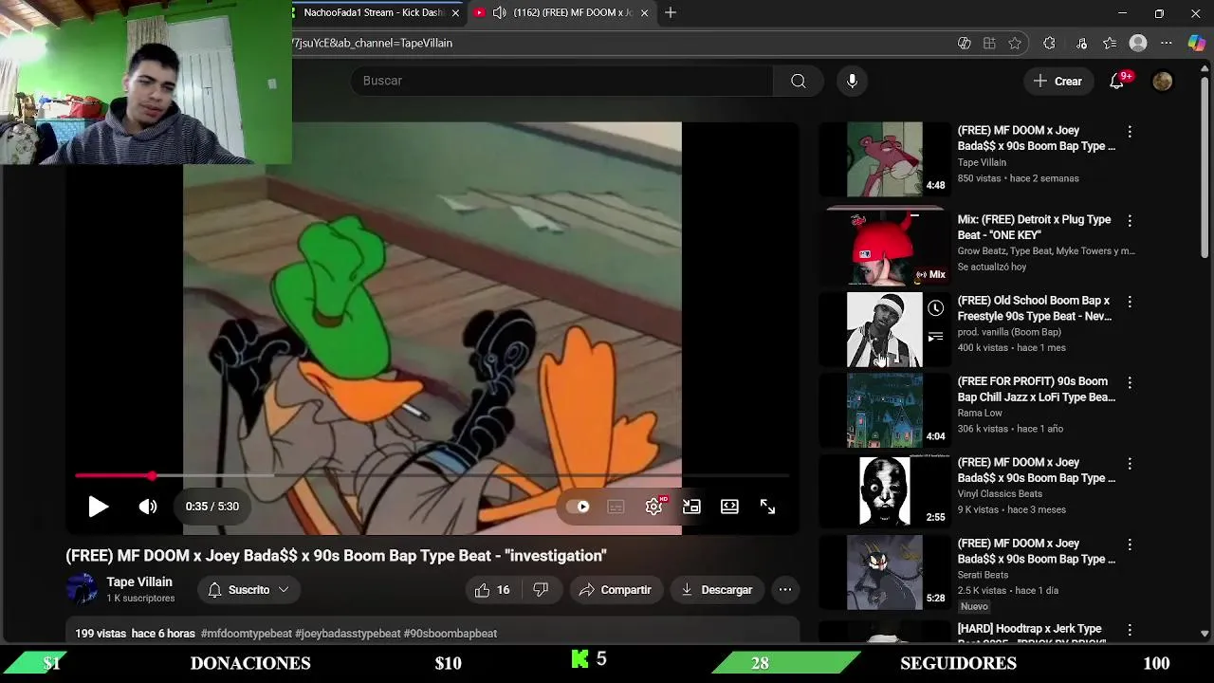Open Tape Villain suggested video pink panther thumbnail
This screenshot has height=683, width=1214.
click(884, 158)
